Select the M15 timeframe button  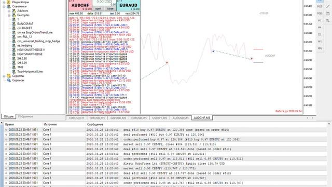coord(320,7)
